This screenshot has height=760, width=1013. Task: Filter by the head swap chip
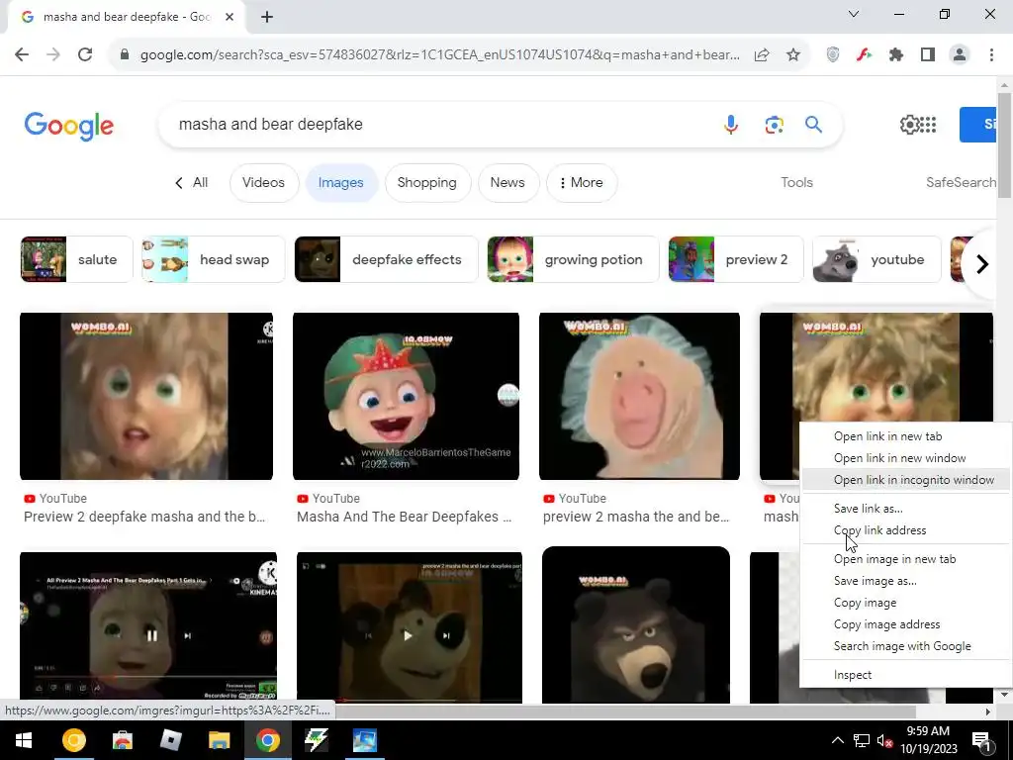(214, 259)
